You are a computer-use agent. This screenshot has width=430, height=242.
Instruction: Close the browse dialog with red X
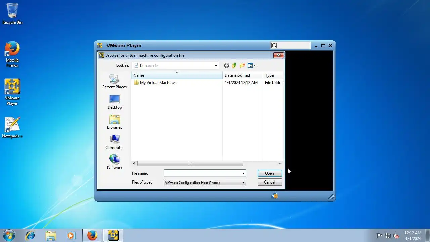(278, 55)
